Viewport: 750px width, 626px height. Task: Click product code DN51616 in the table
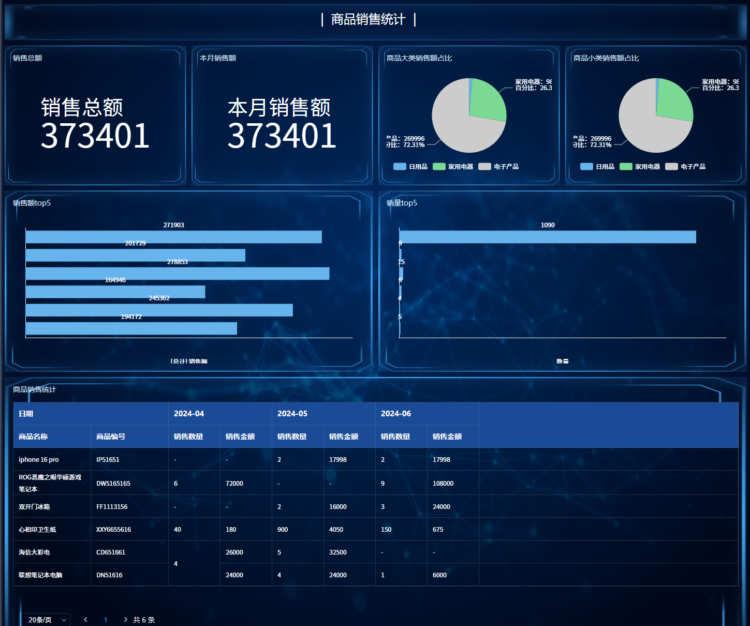109,575
